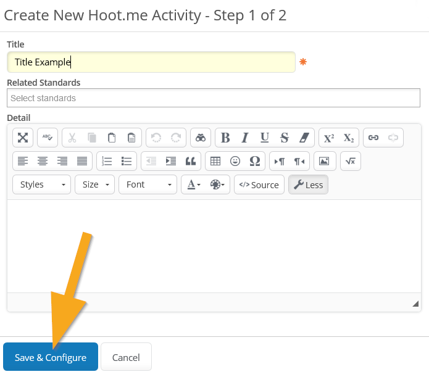Click inside the Detail text area
Image resolution: width=429 pixels, height=377 pixels.
[x=214, y=246]
